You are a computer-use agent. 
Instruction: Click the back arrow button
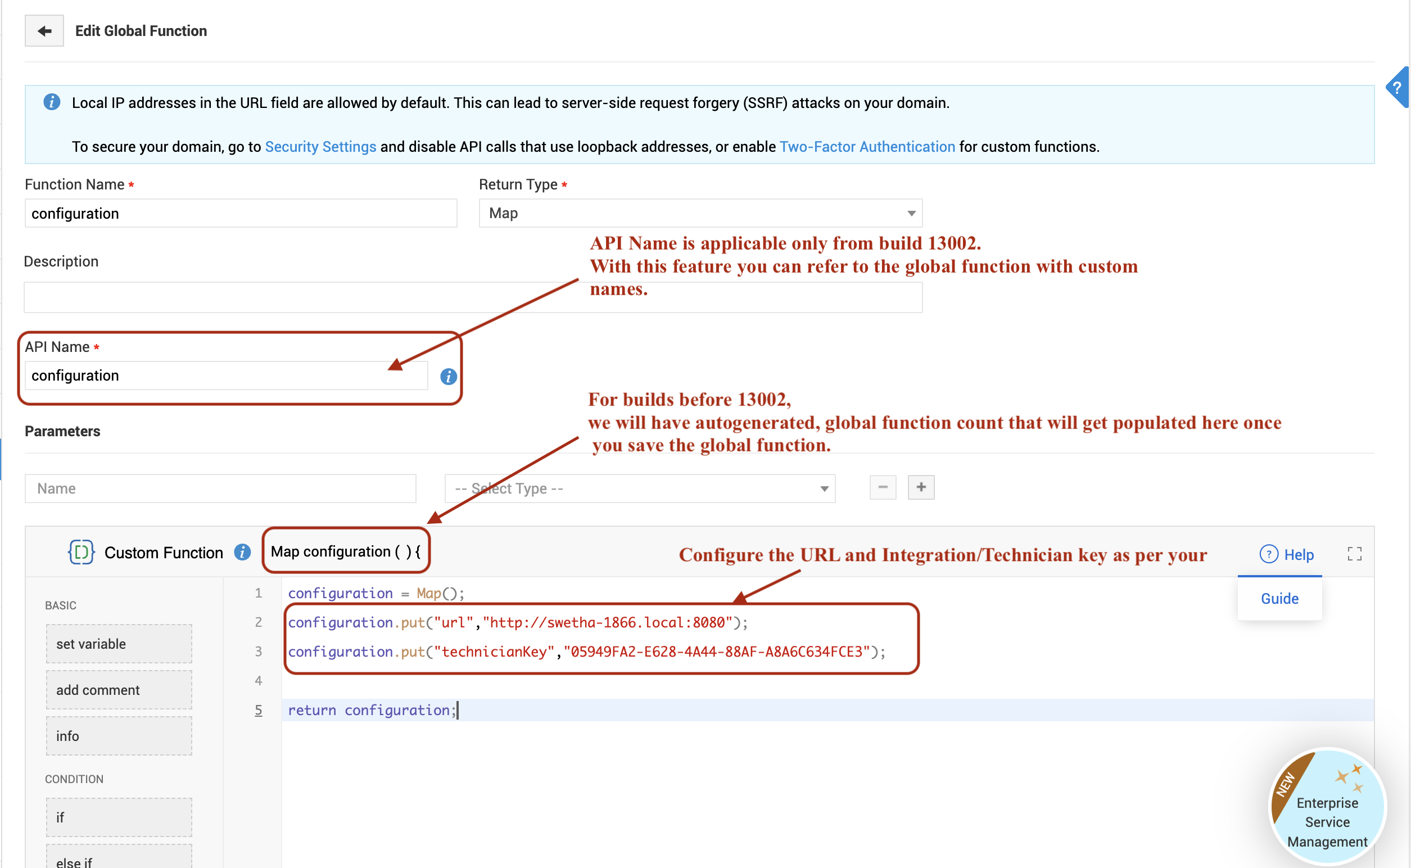click(44, 31)
